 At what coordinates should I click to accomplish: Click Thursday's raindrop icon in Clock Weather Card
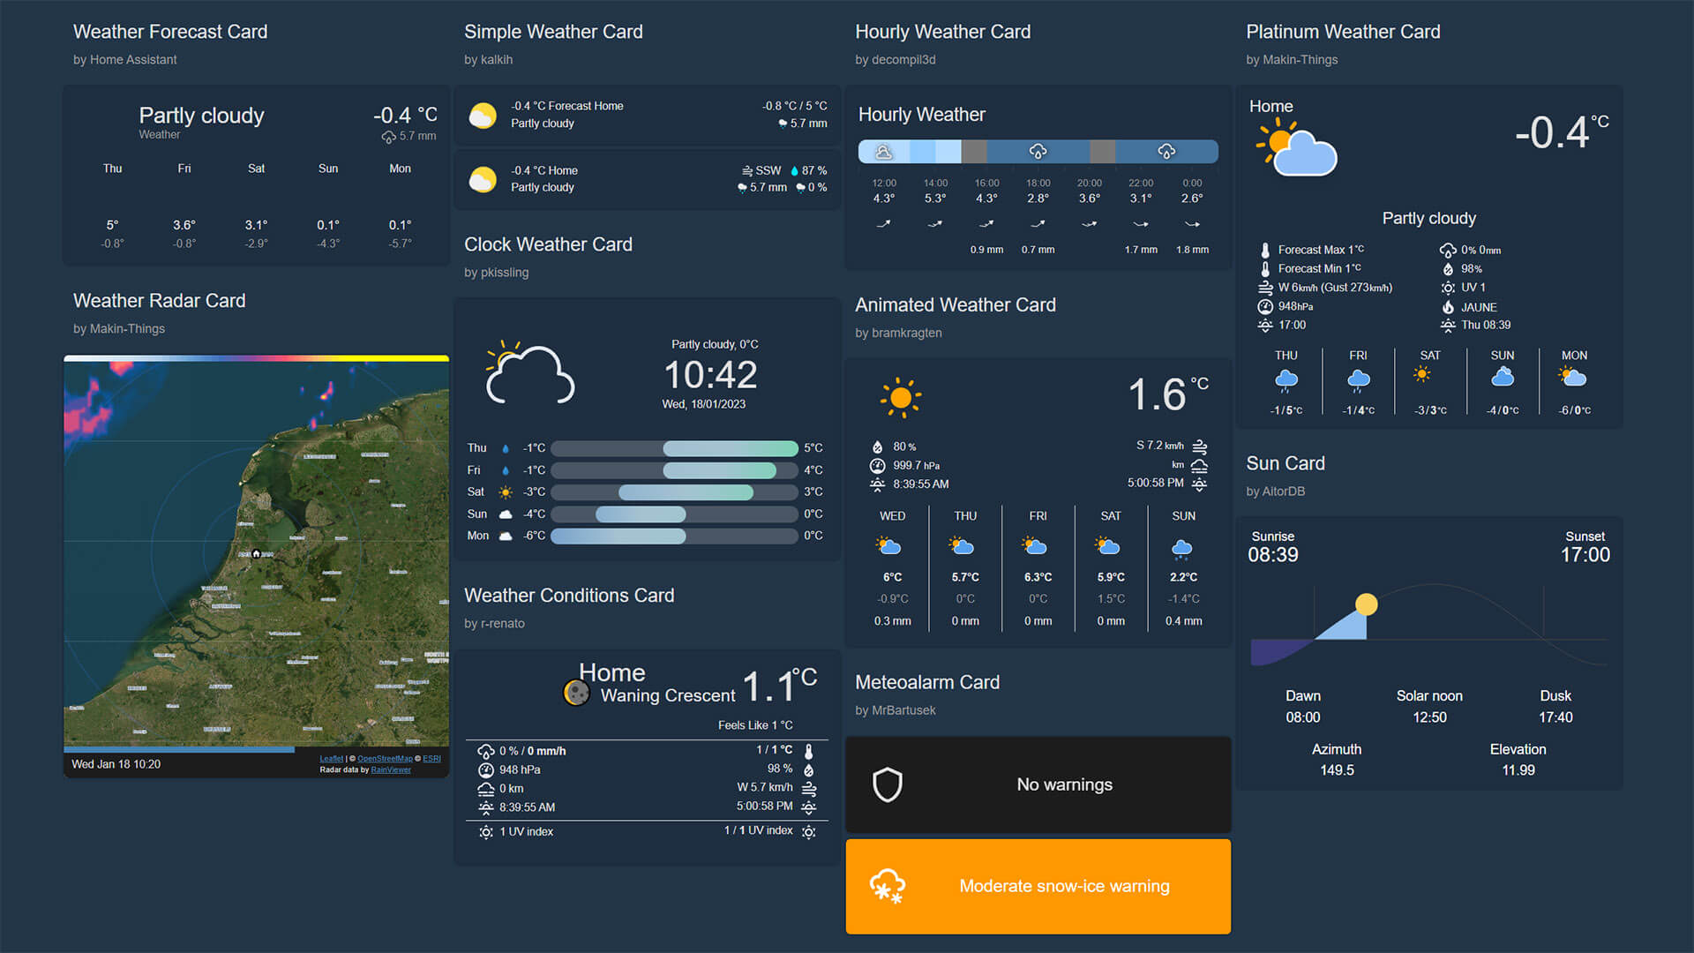(506, 447)
